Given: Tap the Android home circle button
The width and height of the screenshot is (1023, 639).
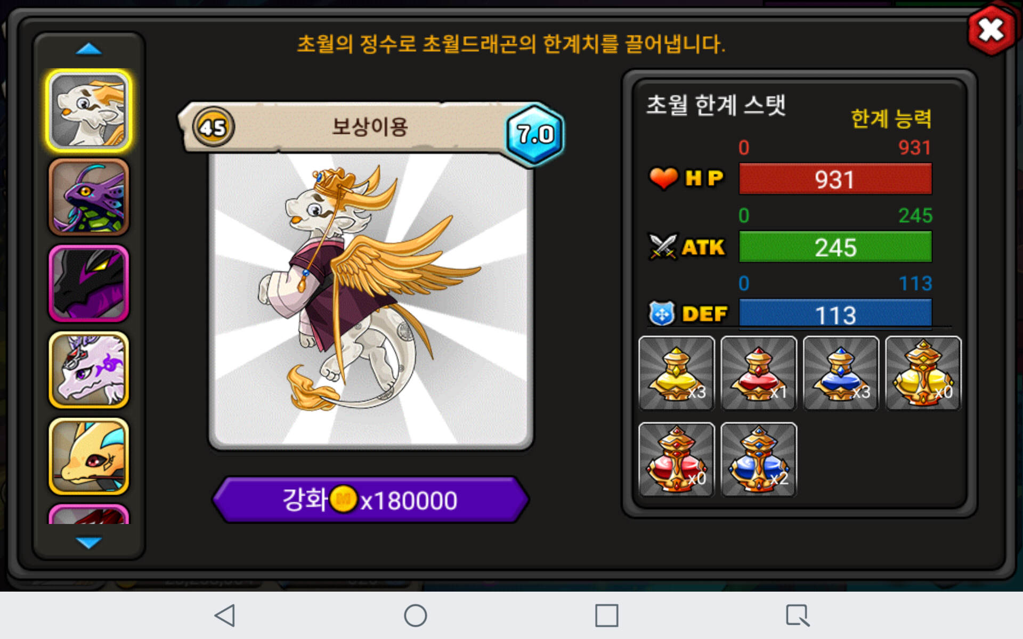Looking at the screenshot, I should point(416,616).
